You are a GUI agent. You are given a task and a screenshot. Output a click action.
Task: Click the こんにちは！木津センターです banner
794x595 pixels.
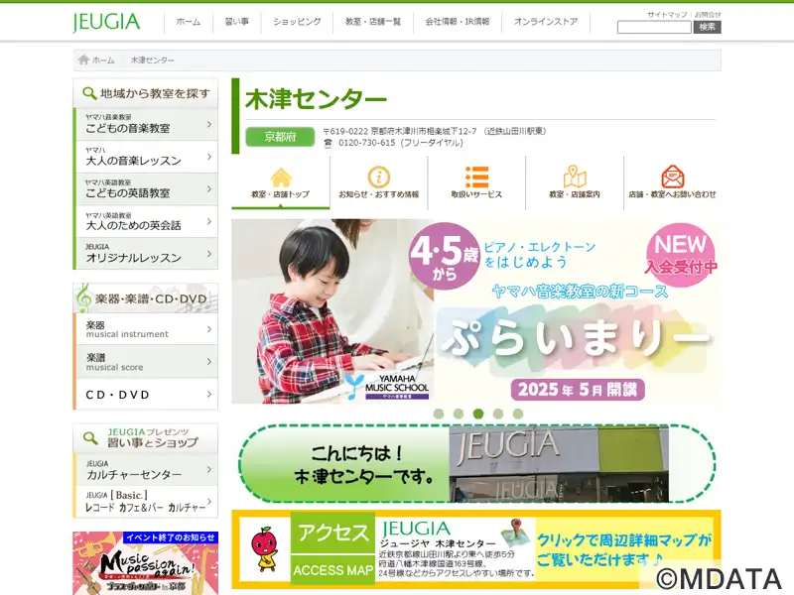coord(477,464)
